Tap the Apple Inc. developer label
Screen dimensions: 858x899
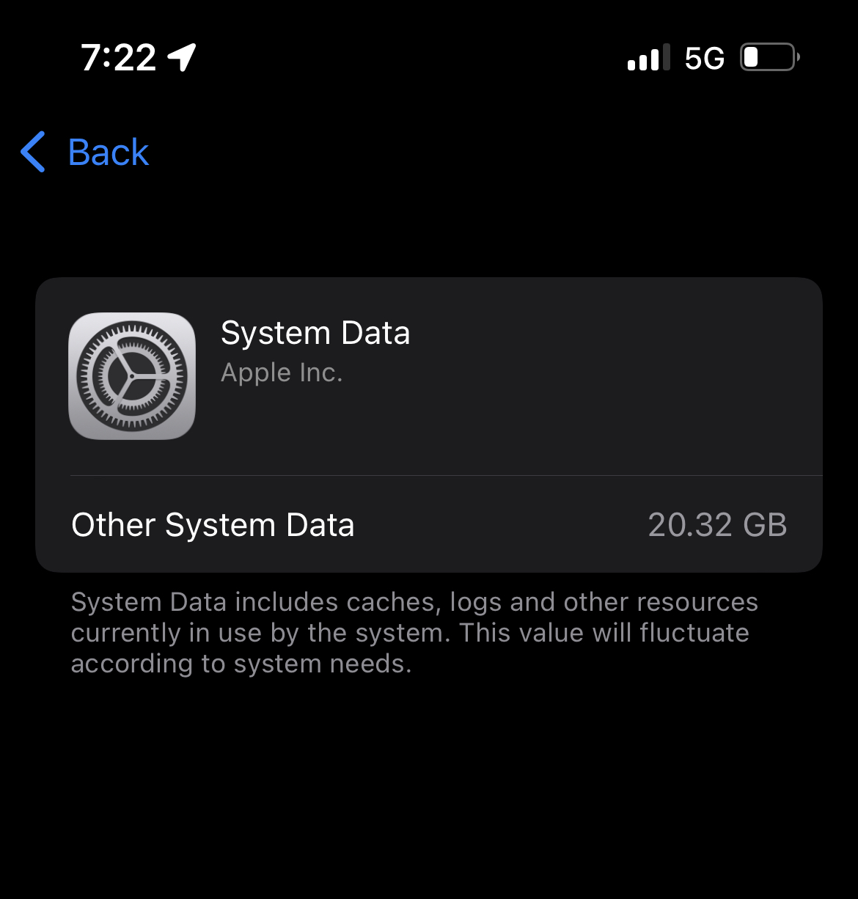282,373
